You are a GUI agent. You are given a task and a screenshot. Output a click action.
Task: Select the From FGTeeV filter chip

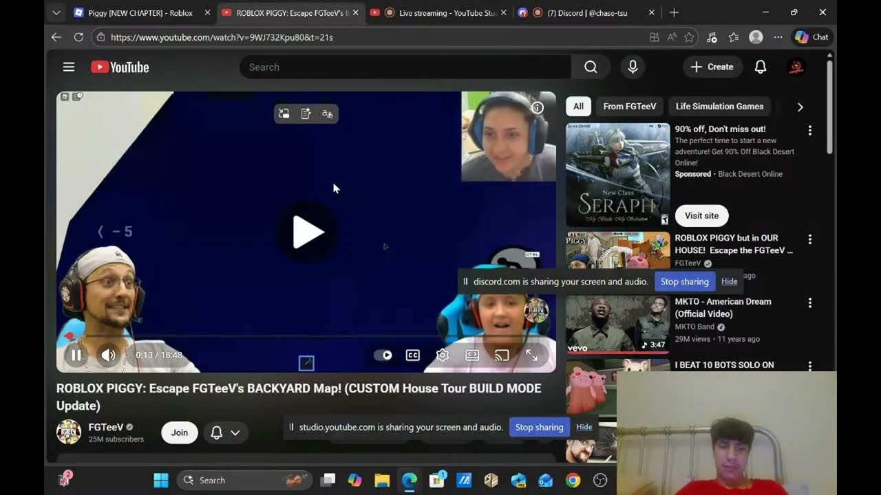pos(630,107)
